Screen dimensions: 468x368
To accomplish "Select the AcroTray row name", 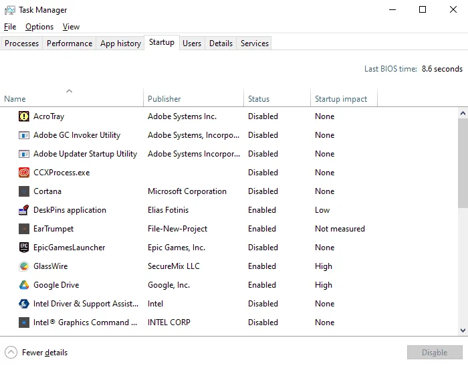I will [x=49, y=116].
